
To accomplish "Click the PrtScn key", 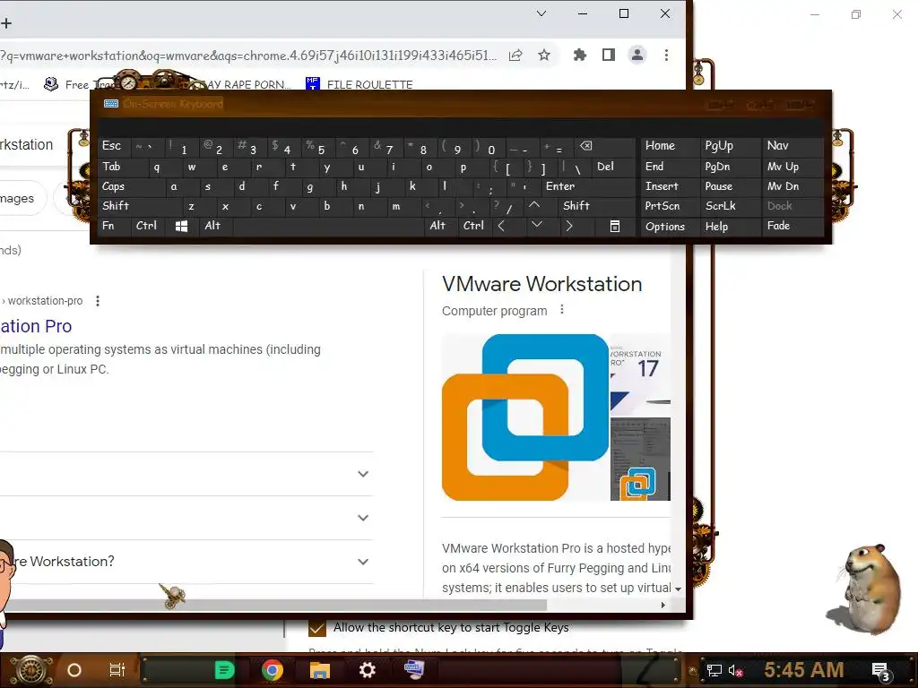I will click(x=671, y=206).
